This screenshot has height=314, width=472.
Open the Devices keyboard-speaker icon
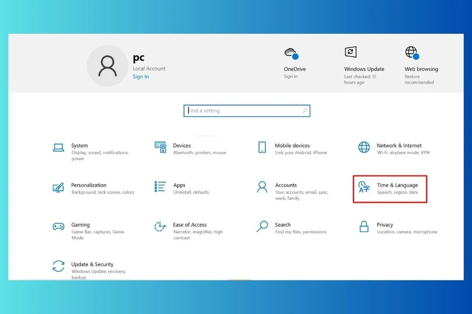(x=160, y=147)
